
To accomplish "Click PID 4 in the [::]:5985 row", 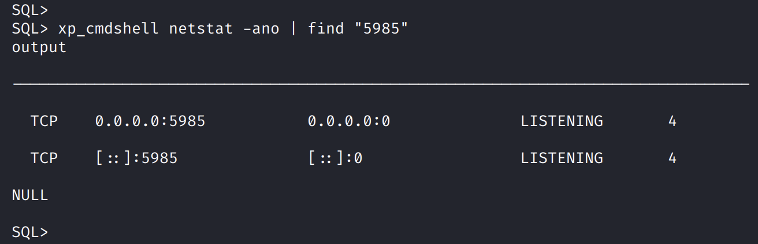I will point(672,158).
